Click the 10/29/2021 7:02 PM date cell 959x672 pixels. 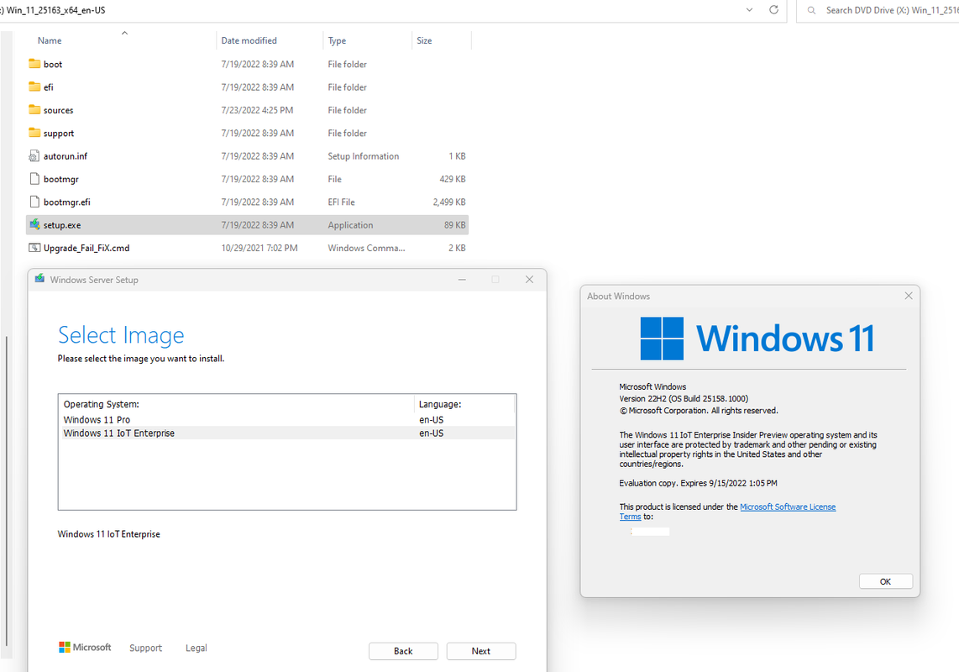259,248
